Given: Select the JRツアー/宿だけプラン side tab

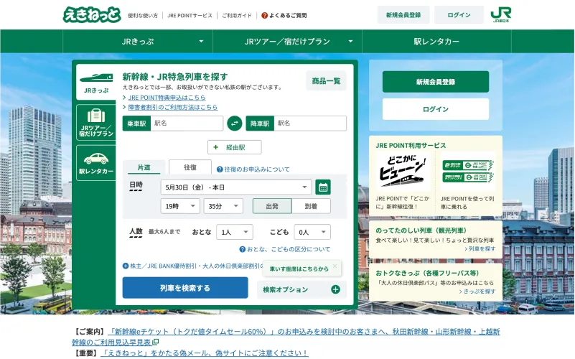Looking at the screenshot, I should point(96,123).
